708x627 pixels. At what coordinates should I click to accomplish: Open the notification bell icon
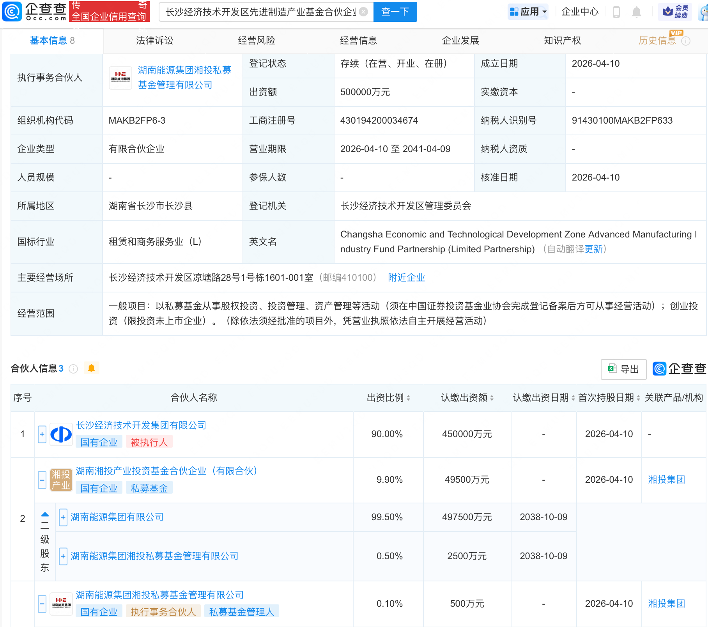(637, 12)
